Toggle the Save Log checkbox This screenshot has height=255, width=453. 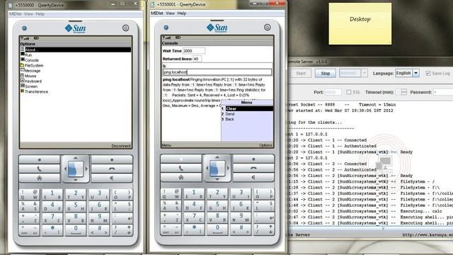coord(428,74)
